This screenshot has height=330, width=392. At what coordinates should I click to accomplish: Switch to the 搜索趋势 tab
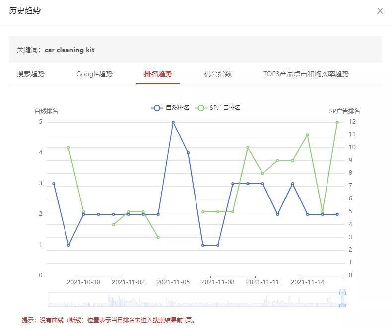point(31,74)
